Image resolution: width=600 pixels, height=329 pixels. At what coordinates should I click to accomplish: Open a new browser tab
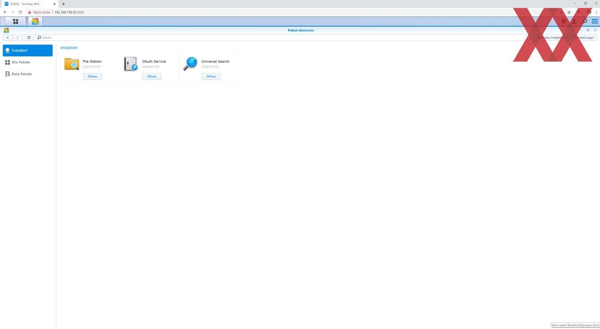[63, 4]
